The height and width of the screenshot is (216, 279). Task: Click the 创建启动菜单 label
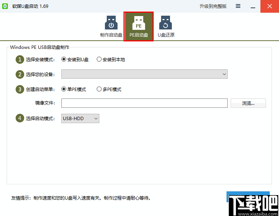(x=40, y=89)
